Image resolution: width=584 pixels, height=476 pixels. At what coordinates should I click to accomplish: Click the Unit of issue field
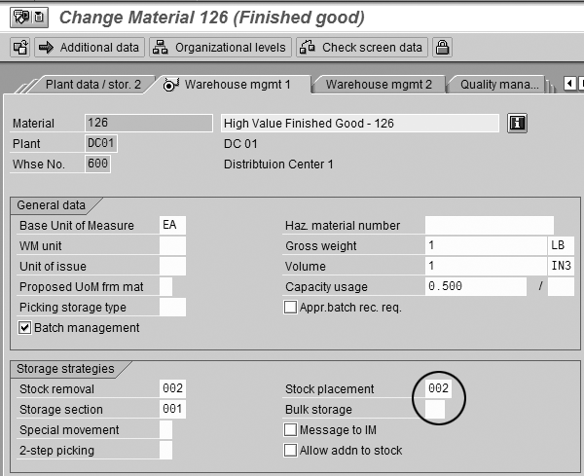point(172,267)
